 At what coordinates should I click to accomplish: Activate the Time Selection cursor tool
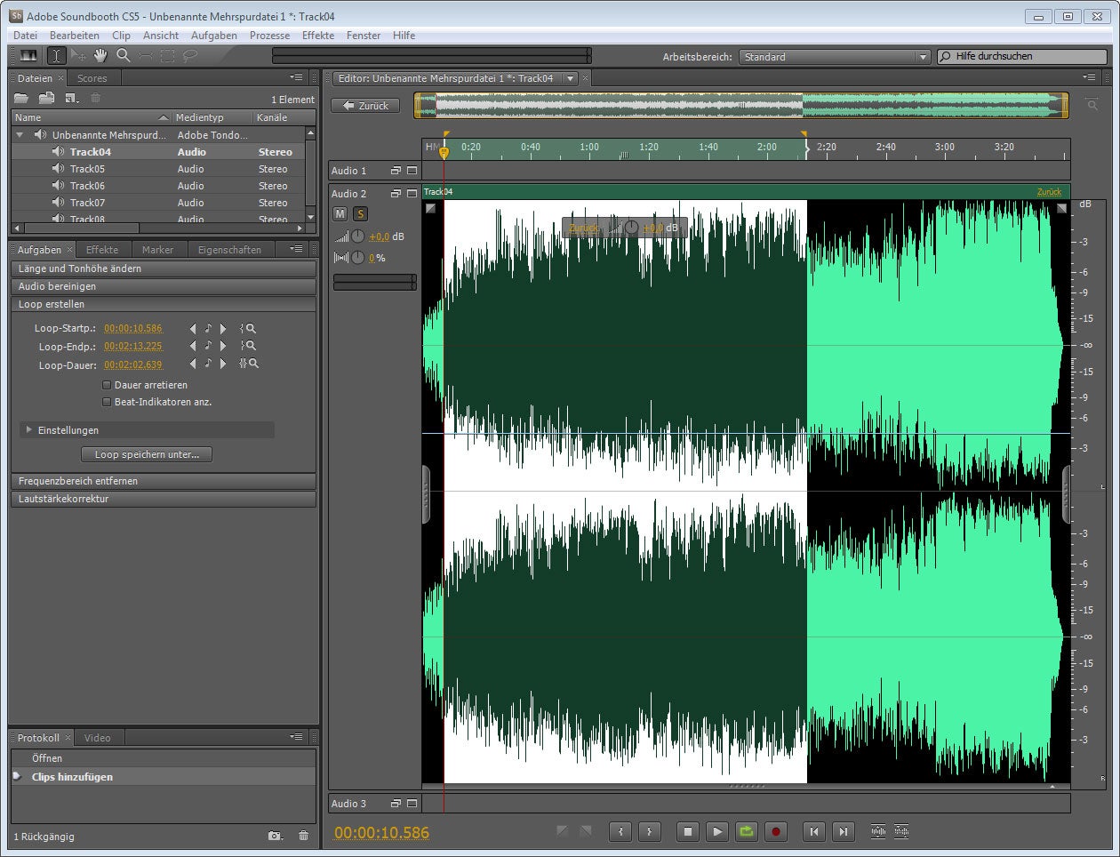56,56
